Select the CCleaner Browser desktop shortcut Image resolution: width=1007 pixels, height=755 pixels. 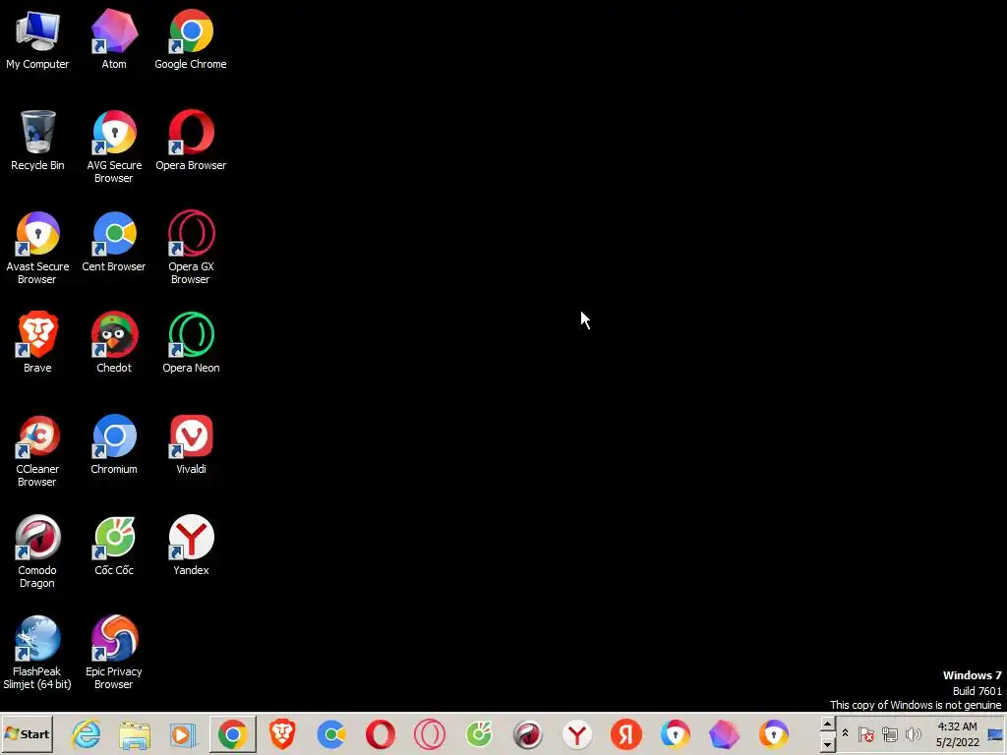[x=37, y=450]
